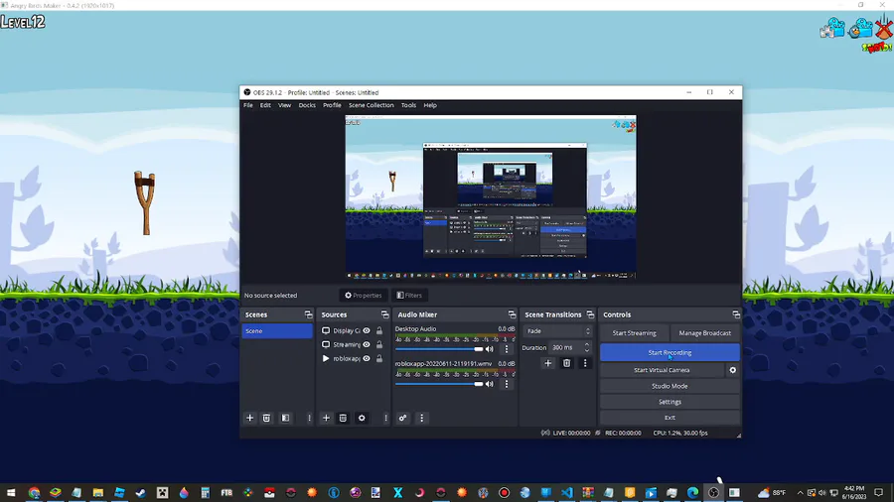Decrease transition Duration with down arrow
This screenshot has height=502, width=894.
point(587,350)
